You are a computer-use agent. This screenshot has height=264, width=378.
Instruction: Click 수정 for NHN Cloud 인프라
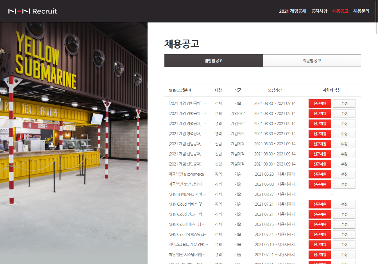[x=344, y=214]
